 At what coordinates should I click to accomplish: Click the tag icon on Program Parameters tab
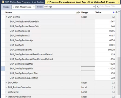pos(47,2)
